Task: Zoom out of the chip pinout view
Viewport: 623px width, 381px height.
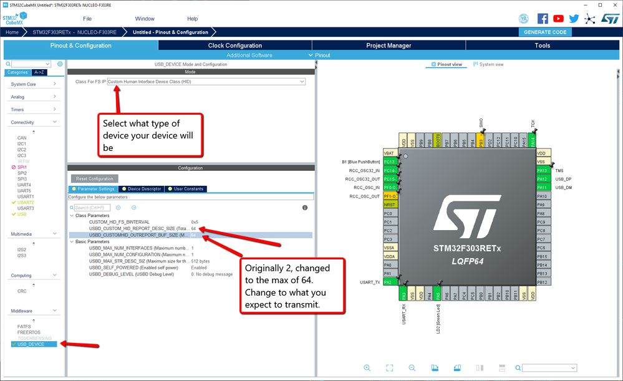Action: 412,368
